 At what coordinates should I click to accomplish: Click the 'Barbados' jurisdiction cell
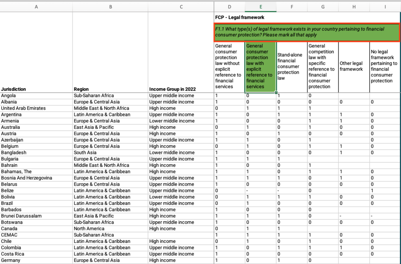click(36, 210)
